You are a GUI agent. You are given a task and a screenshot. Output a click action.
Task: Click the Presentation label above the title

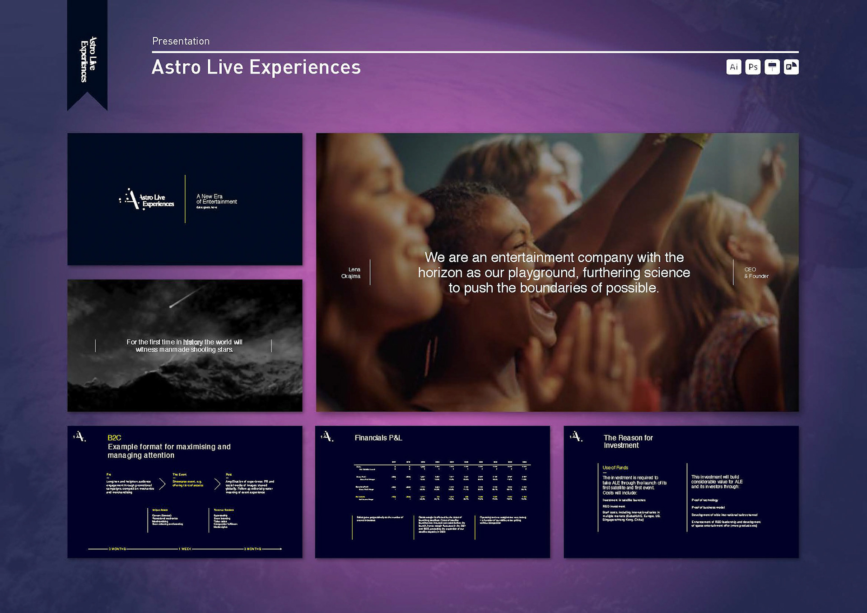tap(181, 41)
